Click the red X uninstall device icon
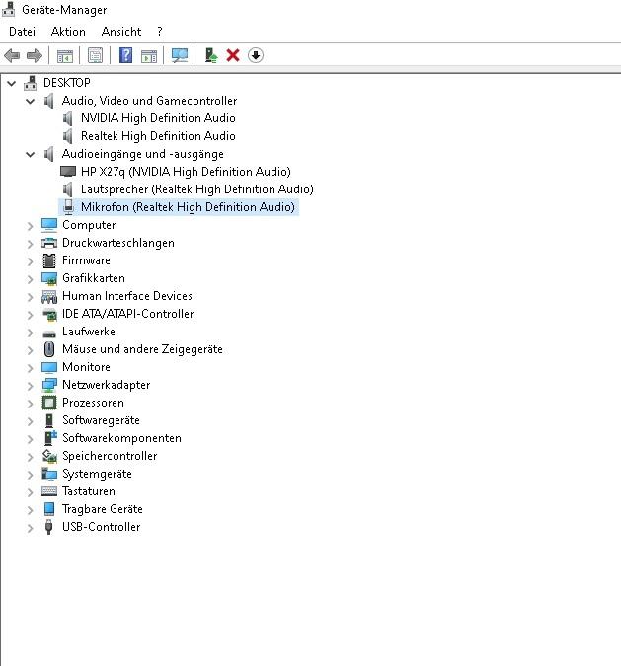Viewport: 621px width, 666px height. click(x=233, y=55)
